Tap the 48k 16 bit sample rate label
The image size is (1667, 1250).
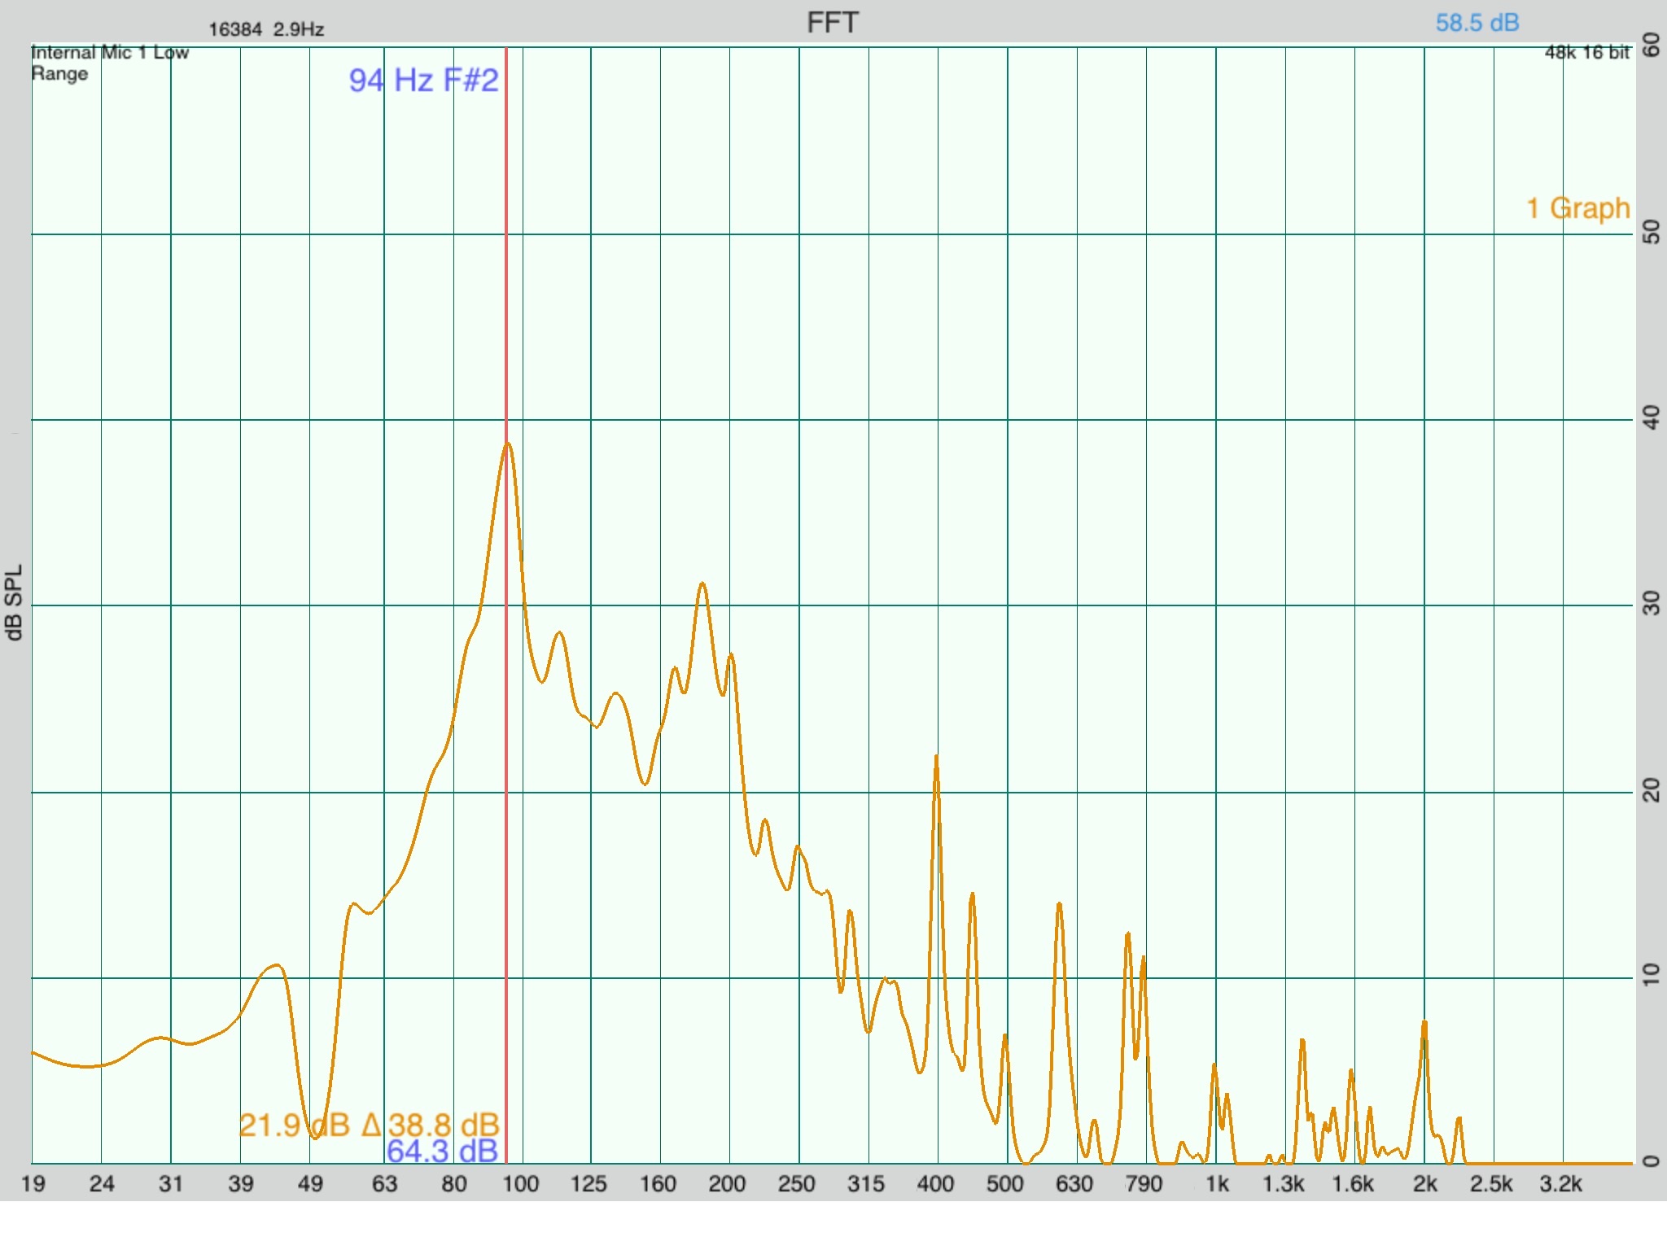[1586, 53]
